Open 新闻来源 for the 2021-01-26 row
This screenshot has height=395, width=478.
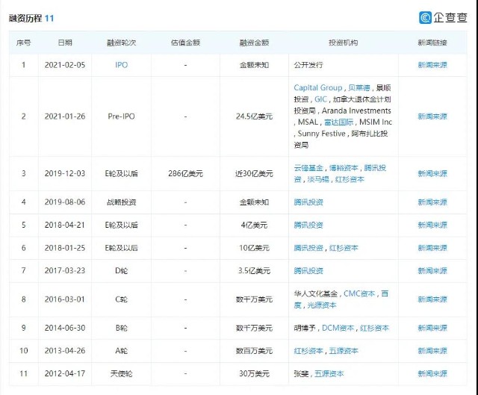coord(432,116)
